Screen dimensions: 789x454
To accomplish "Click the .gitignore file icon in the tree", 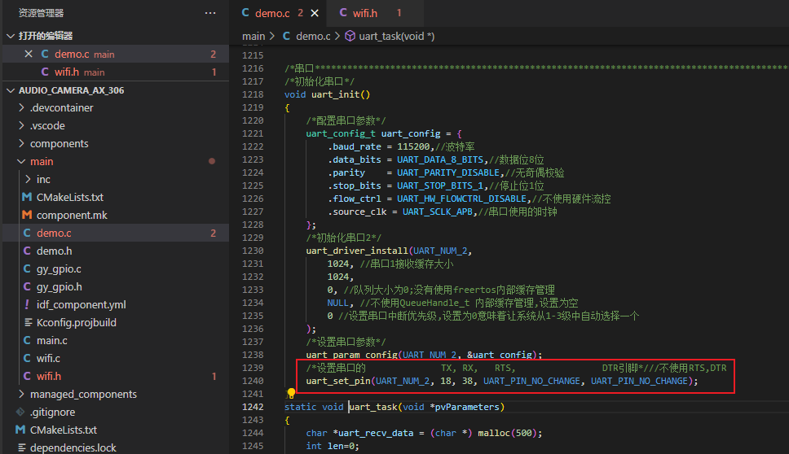I will pyautogui.click(x=22, y=412).
